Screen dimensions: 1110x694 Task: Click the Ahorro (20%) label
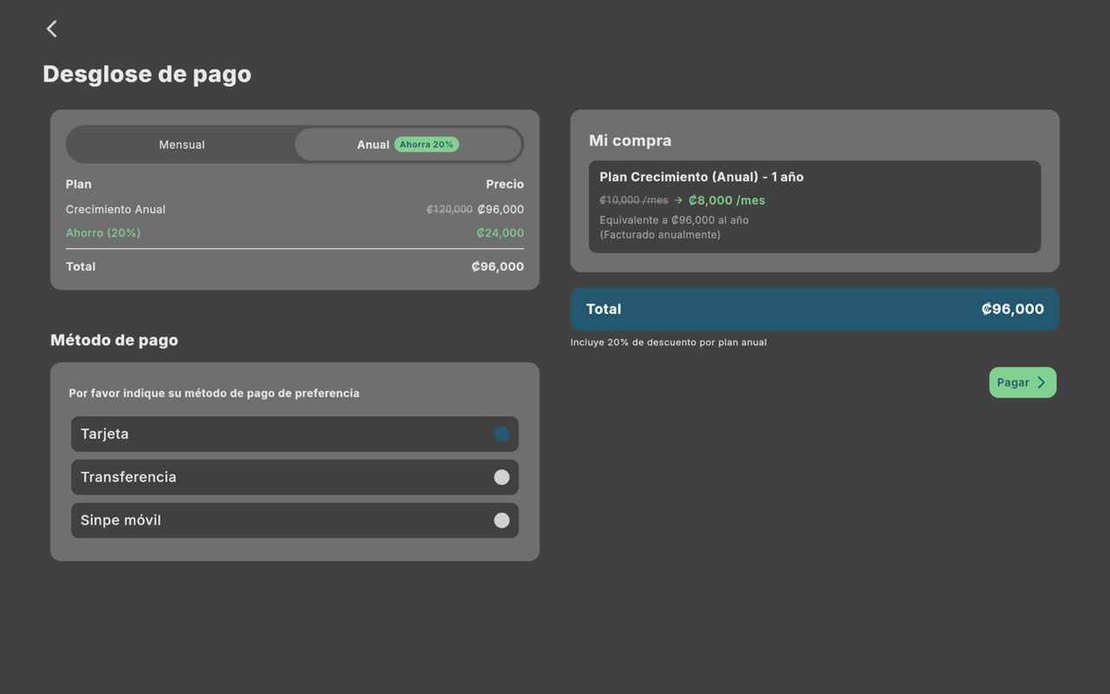pyautogui.click(x=103, y=232)
